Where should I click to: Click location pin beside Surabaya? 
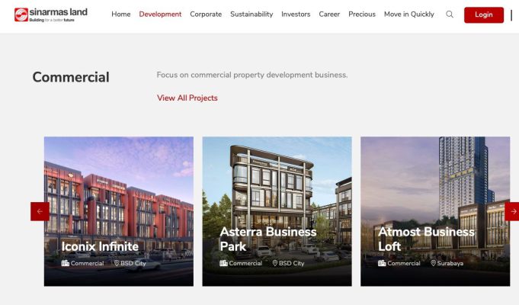tap(433, 263)
